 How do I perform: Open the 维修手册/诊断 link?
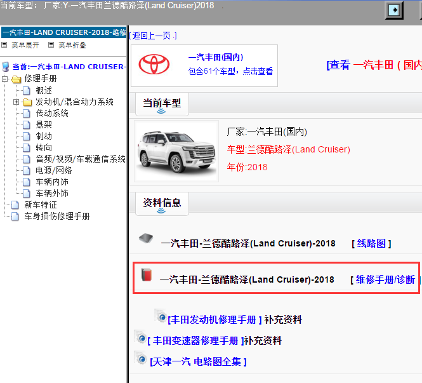pos(385,280)
